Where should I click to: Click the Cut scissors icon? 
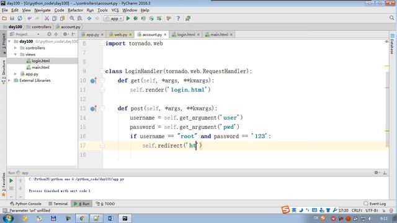pyautogui.click(x=47, y=19)
